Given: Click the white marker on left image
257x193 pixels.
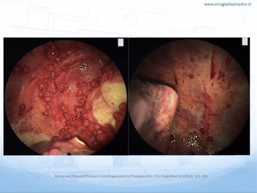Looking at the screenshot, I should 121,42.
